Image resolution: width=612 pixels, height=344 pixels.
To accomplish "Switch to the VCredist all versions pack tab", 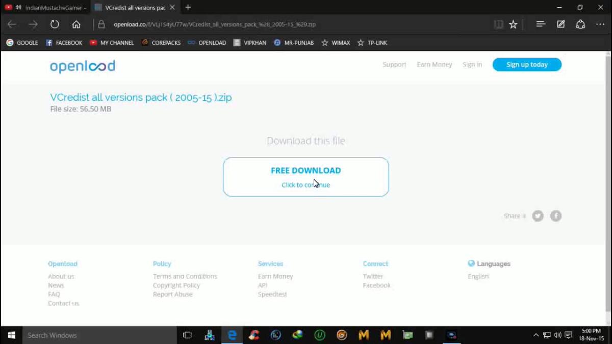I will [132, 8].
